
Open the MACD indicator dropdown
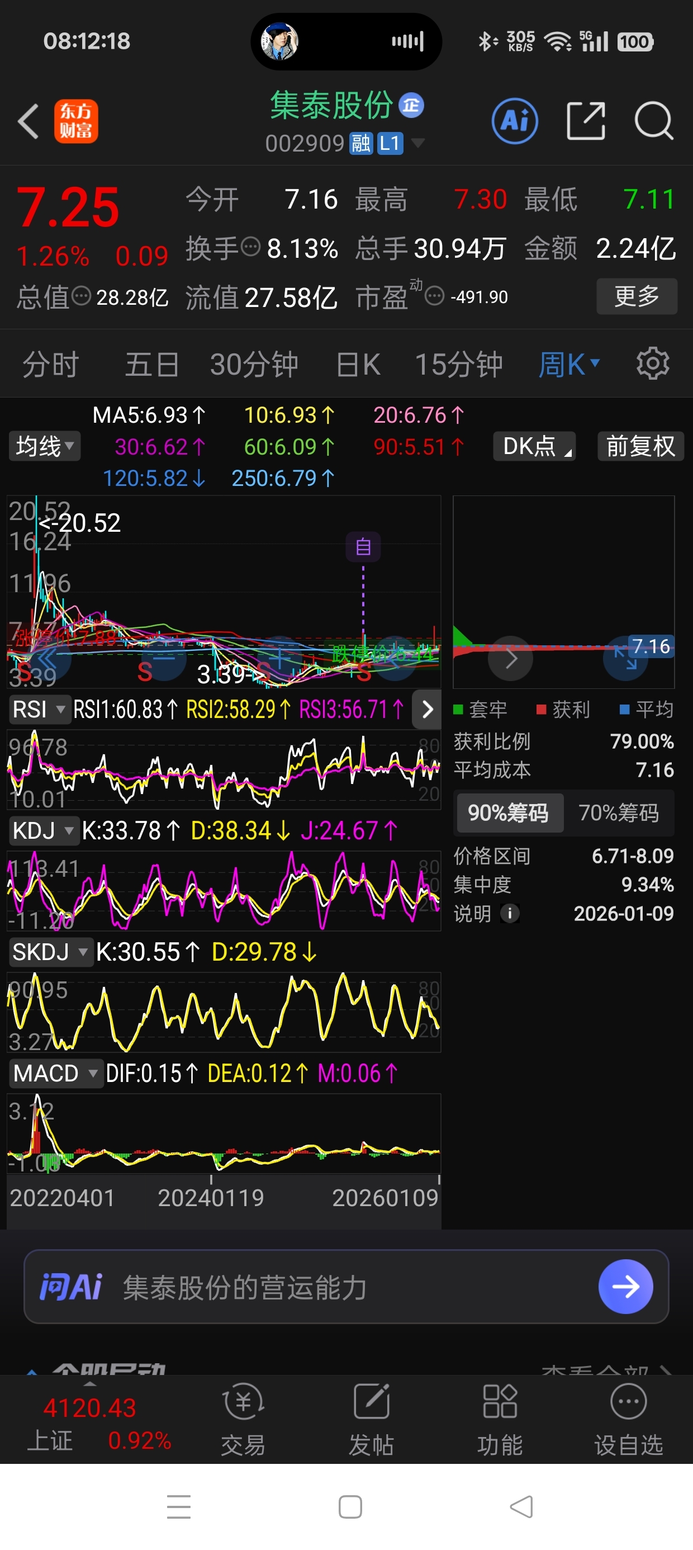pos(55,1073)
